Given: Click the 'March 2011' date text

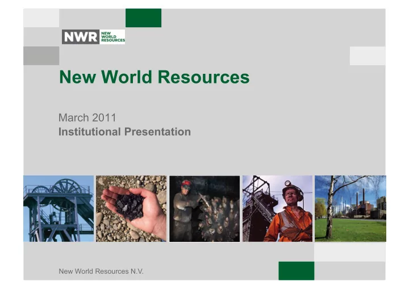Looking at the screenshot, I should pos(87,118).
